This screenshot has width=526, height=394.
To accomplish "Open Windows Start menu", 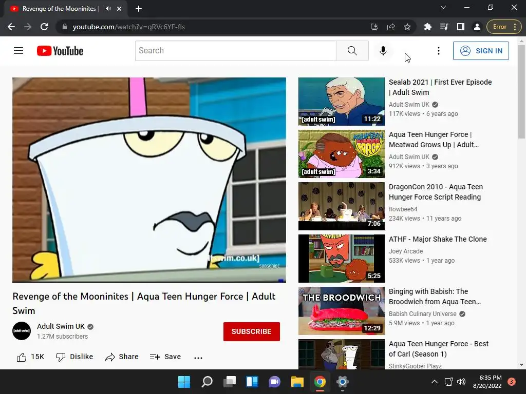I will pos(184,382).
